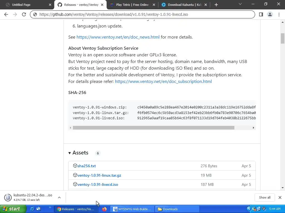This screenshot has height=213, width=285.
Task: Click the URL in the address bar
Action: point(114,14)
